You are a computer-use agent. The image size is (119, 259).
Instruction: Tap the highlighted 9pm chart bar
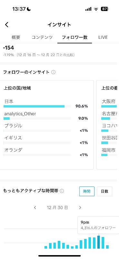[x=99, y=242]
